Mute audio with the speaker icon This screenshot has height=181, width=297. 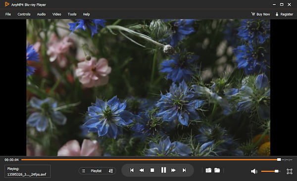tap(254, 171)
